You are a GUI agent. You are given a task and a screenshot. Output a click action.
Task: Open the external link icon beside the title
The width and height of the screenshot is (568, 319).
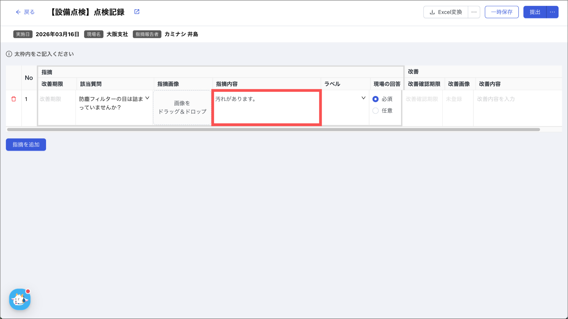tap(137, 12)
